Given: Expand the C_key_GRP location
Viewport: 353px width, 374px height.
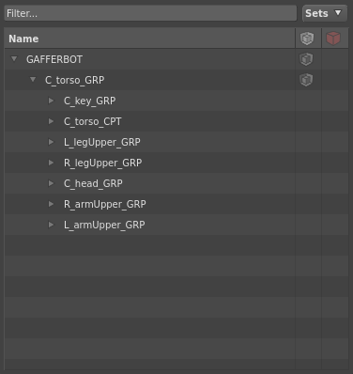Looking at the screenshot, I should (51, 101).
